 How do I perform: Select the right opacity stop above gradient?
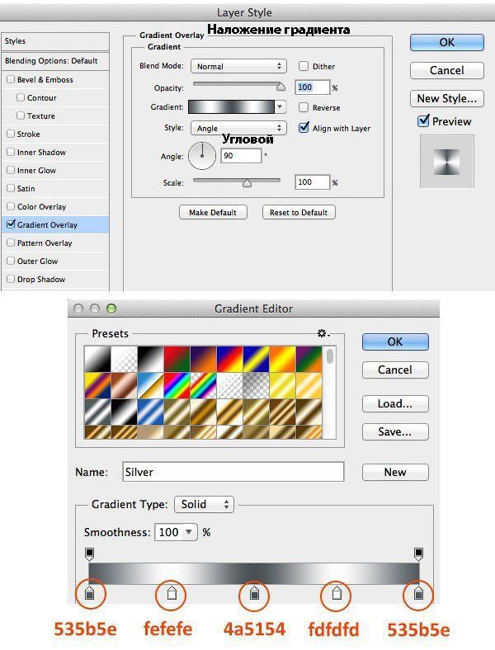click(418, 553)
